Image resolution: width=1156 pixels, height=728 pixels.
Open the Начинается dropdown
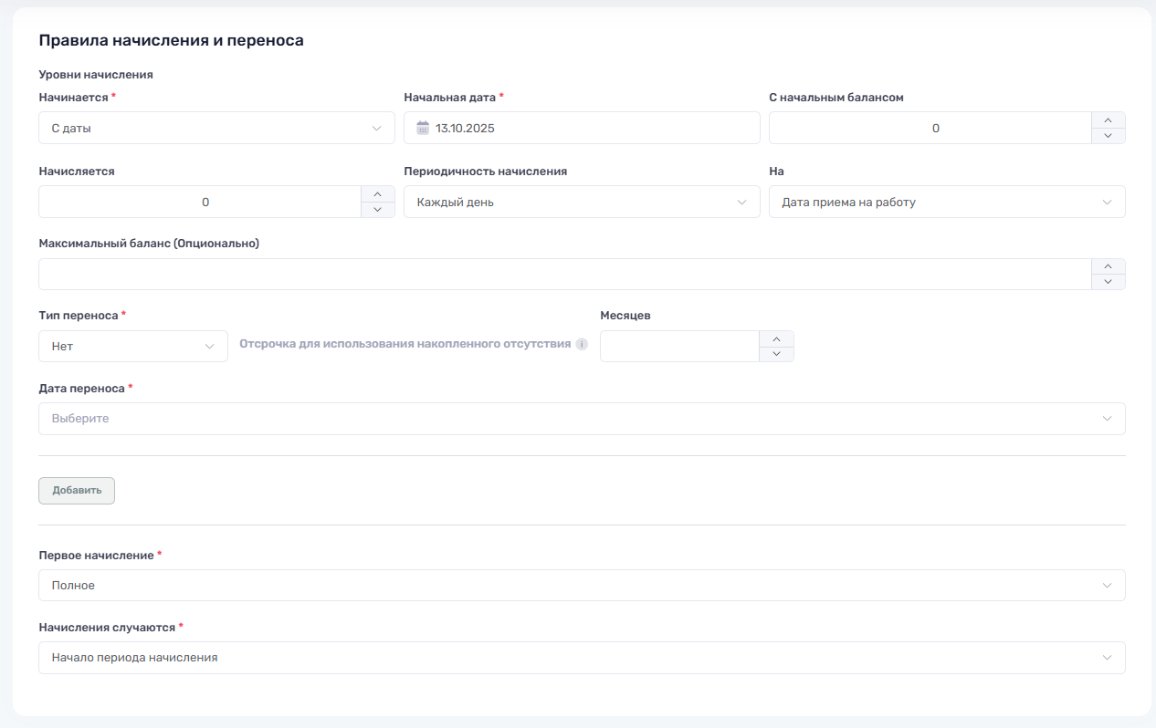[x=216, y=129]
